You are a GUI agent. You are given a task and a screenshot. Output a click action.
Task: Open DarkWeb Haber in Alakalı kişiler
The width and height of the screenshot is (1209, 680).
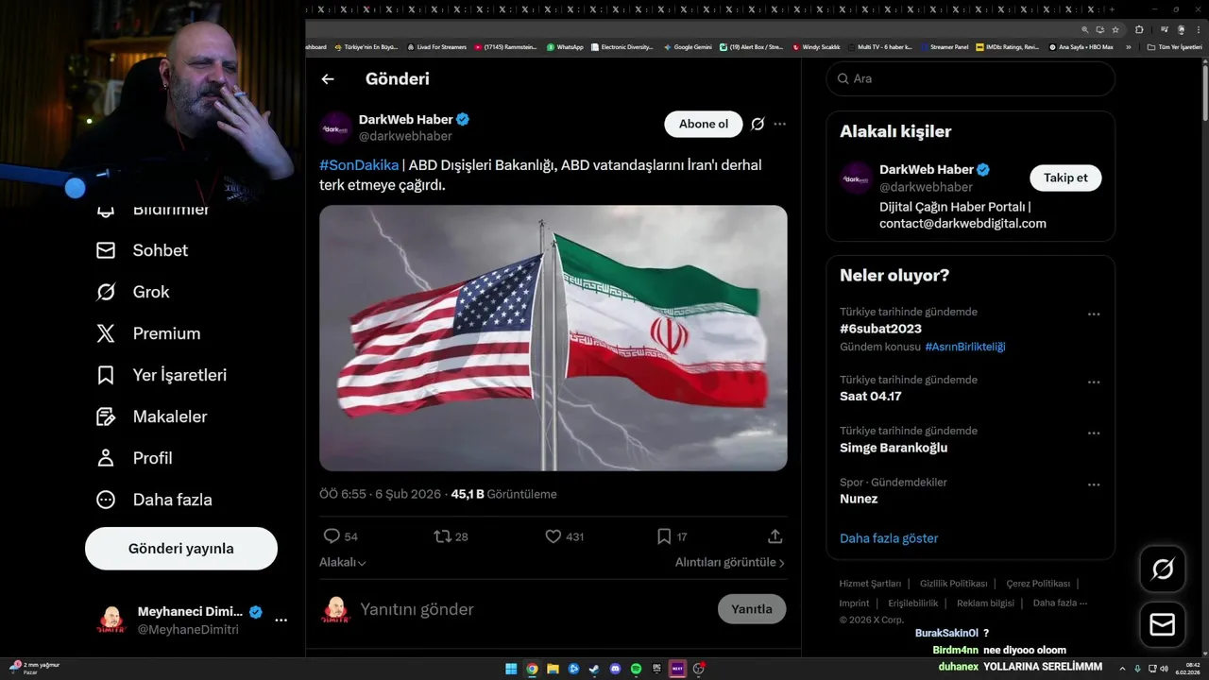(926, 169)
